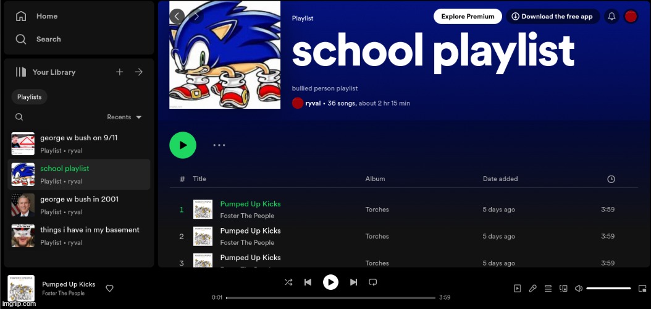The height and width of the screenshot is (309, 651).
Task: Skip to the next track
Action: click(353, 282)
